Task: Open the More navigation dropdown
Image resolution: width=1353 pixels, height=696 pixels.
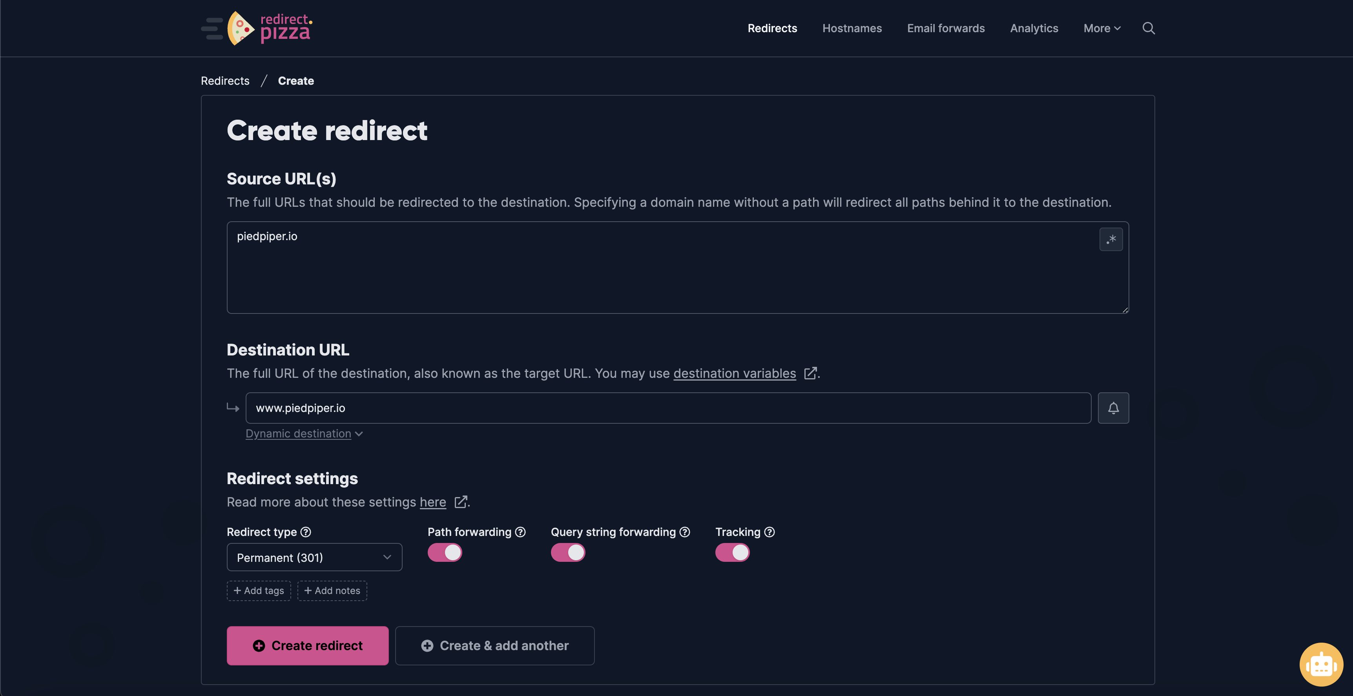Action: 1102,28
